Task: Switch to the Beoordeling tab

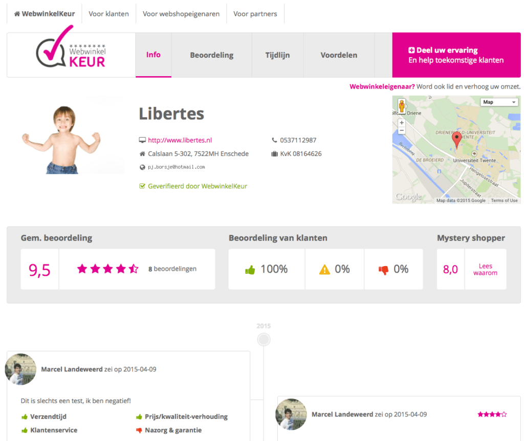Action: tap(211, 55)
